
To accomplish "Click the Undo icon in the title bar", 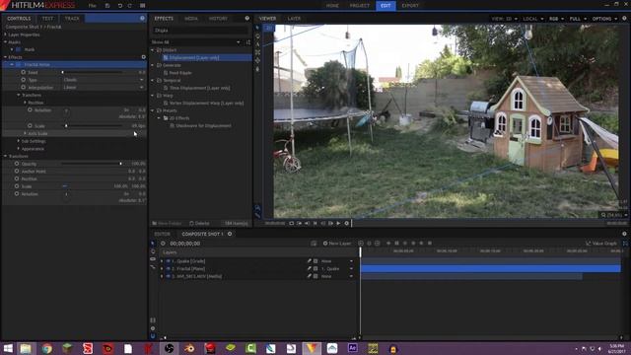I will pyautogui.click(x=120, y=6).
